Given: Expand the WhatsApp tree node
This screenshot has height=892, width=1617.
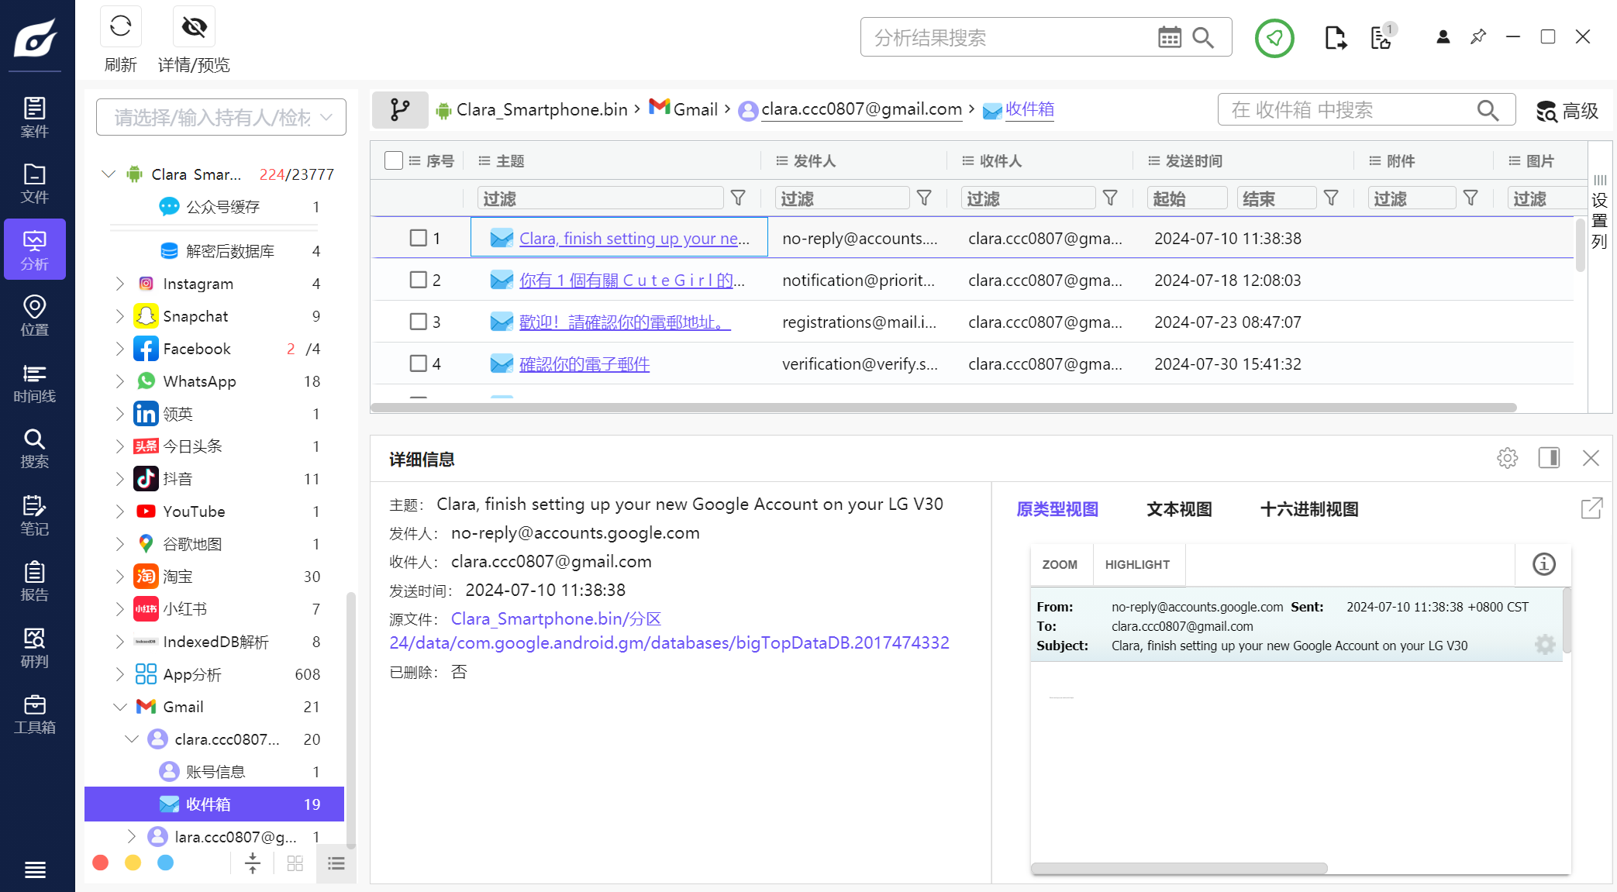Looking at the screenshot, I should [x=119, y=381].
